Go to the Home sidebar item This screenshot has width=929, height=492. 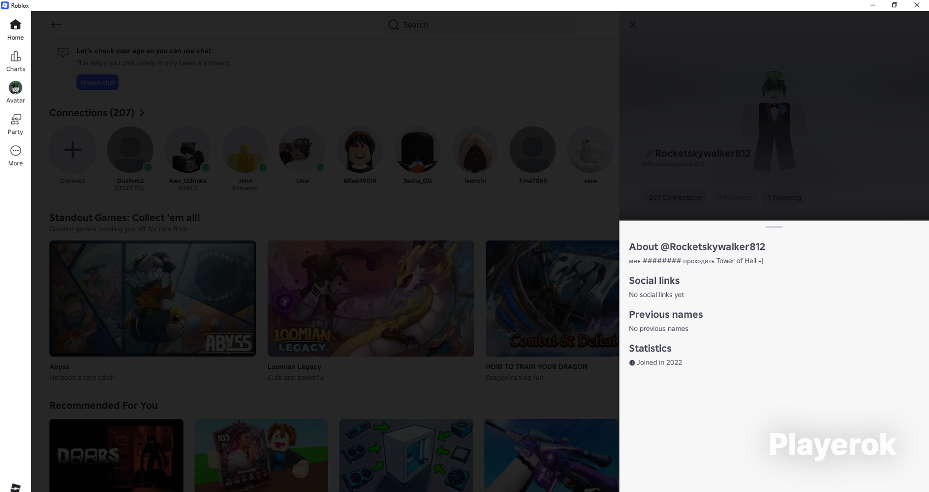pyautogui.click(x=15, y=30)
